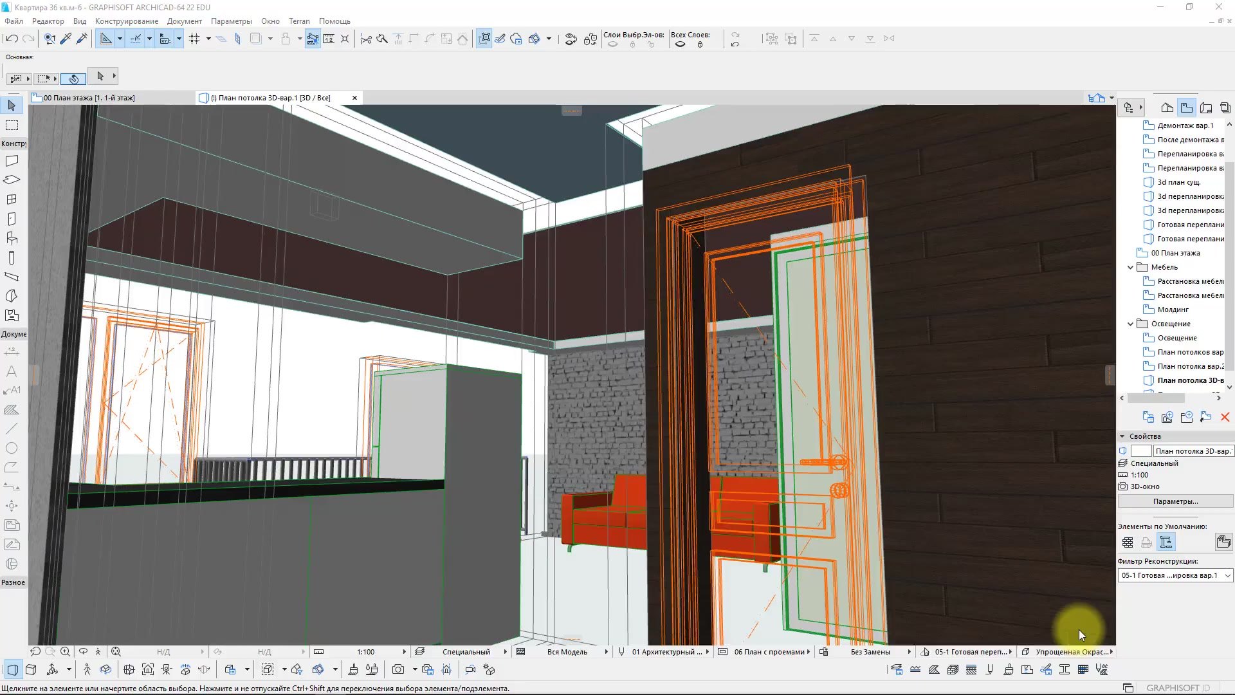Switch to the 00 План этажа tab

pyautogui.click(x=89, y=98)
